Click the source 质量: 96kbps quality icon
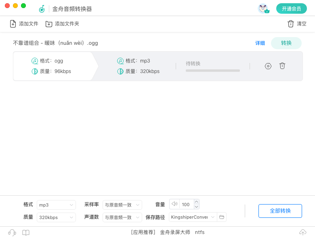 tap(35, 71)
